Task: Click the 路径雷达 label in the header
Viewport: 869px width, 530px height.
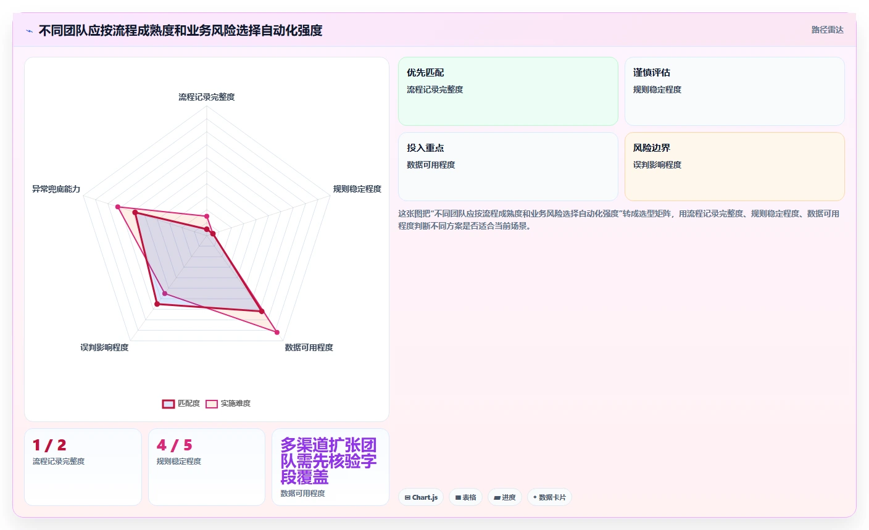Action: 827,30
